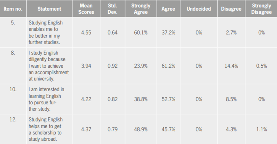Click the "Item no." column header
Viewport: 277px width, 144px height.
pos(13,9)
